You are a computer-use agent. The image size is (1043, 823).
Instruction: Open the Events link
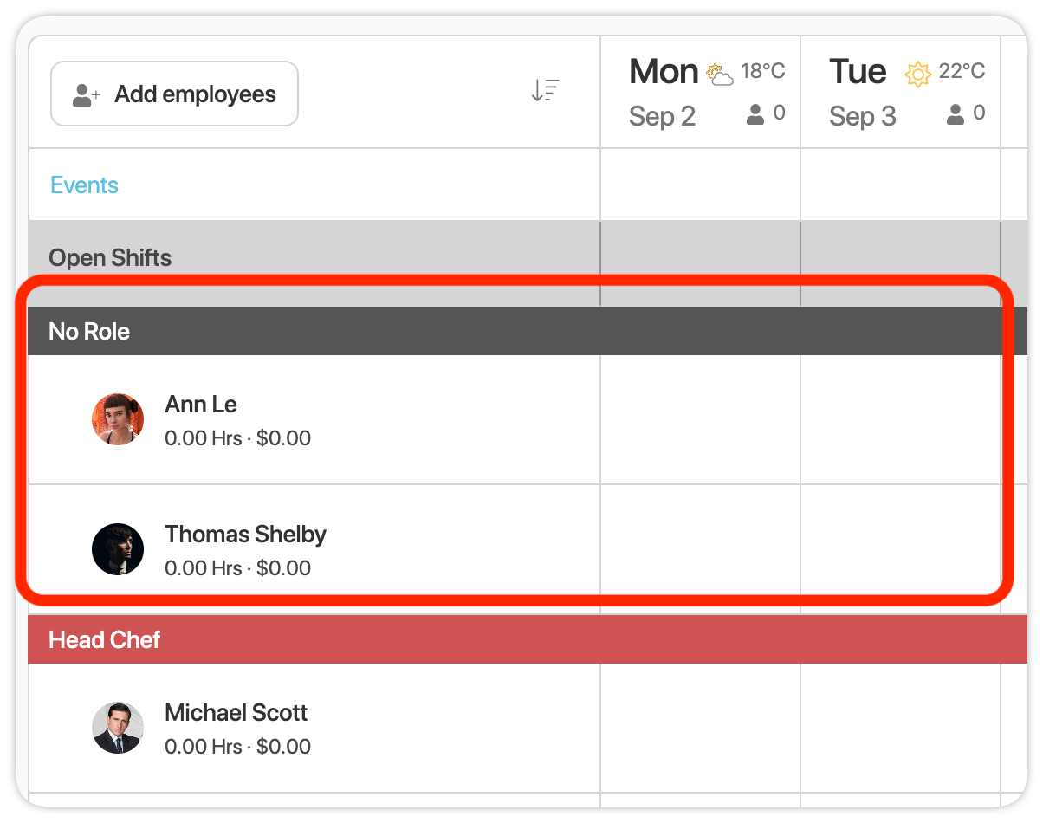coord(84,185)
